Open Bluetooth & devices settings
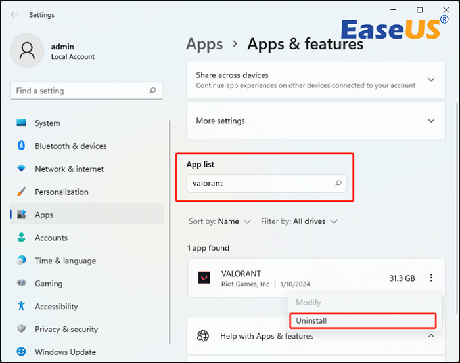 [x=70, y=146]
